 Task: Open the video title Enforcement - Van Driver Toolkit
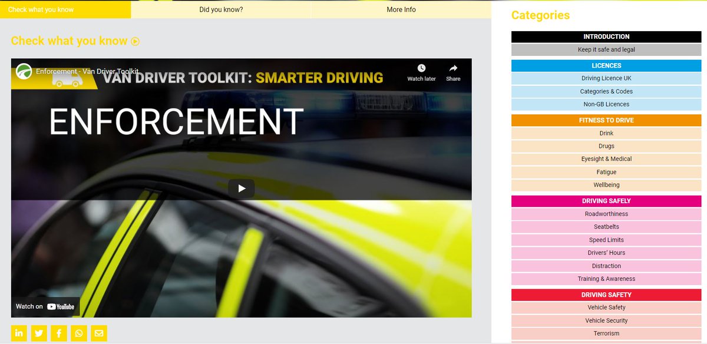pyautogui.click(x=87, y=71)
